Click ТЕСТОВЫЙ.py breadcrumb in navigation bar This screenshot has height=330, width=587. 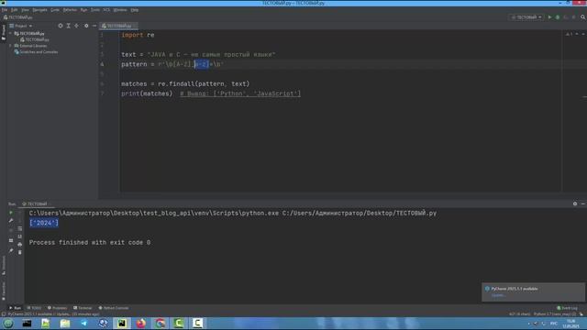coord(18,17)
